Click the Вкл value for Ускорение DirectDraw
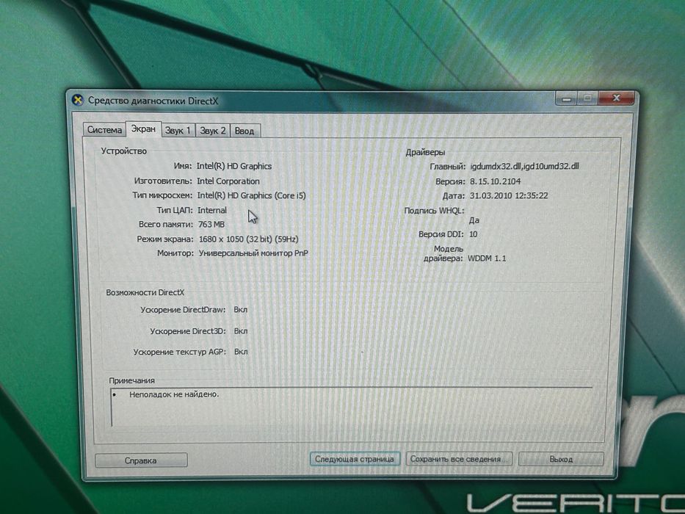 pos(241,309)
